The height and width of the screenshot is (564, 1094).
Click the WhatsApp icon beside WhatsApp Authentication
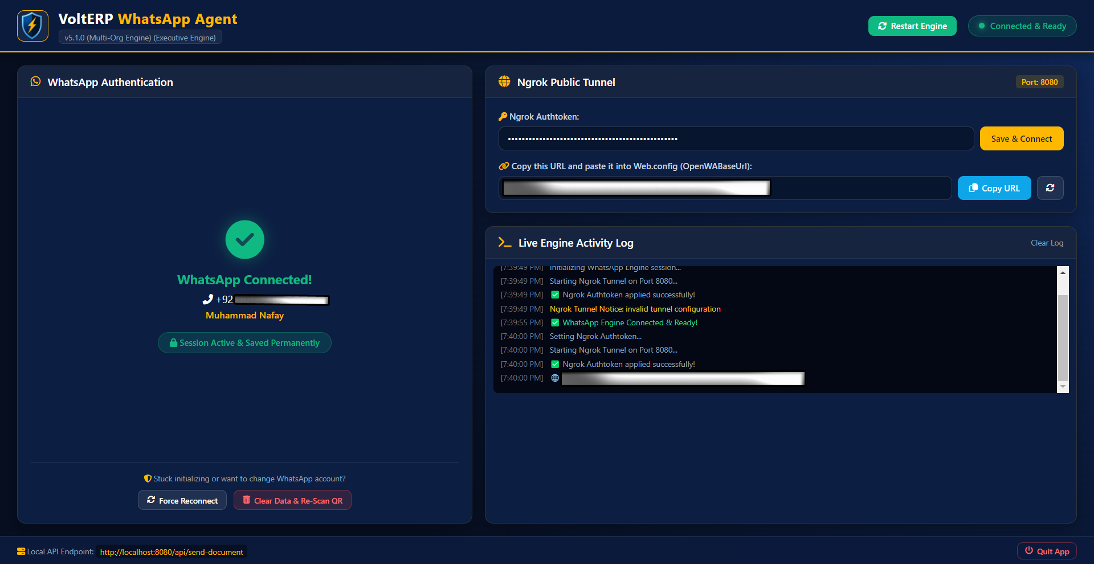pyautogui.click(x=35, y=81)
